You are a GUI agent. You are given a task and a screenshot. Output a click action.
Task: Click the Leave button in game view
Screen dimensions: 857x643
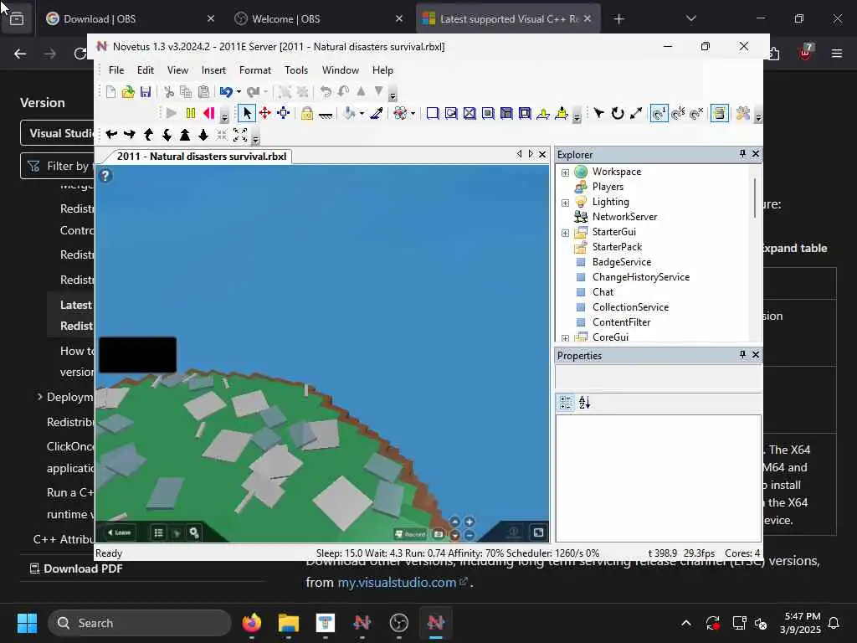click(x=119, y=532)
